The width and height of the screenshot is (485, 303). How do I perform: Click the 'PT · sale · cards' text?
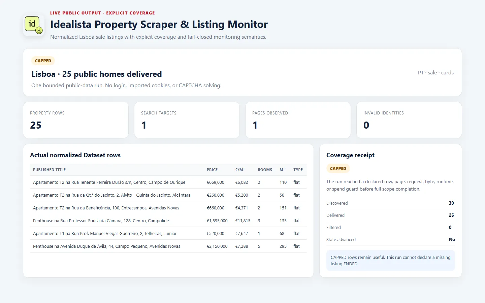(436, 73)
